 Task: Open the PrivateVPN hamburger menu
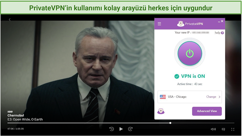tap(159, 24)
